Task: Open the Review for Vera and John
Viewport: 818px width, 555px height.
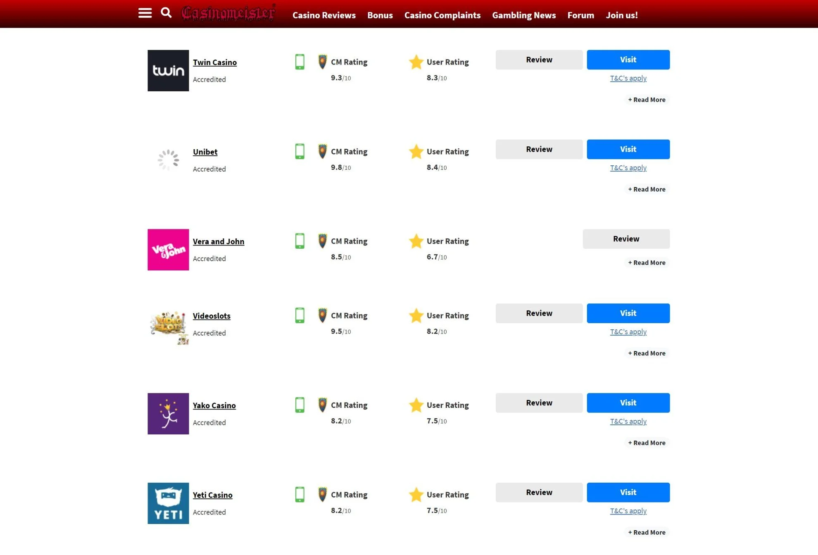Action: click(626, 239)
